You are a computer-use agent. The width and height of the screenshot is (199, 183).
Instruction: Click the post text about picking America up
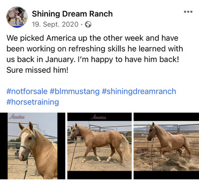(95, 54)
